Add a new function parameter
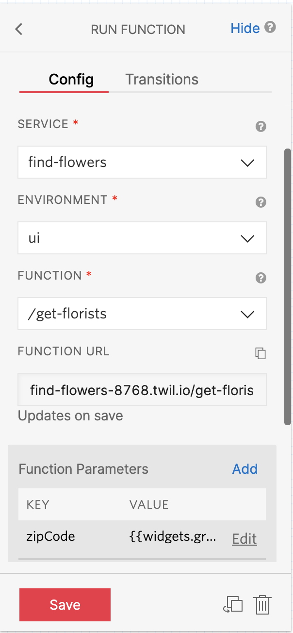 [x=245, y=469]
